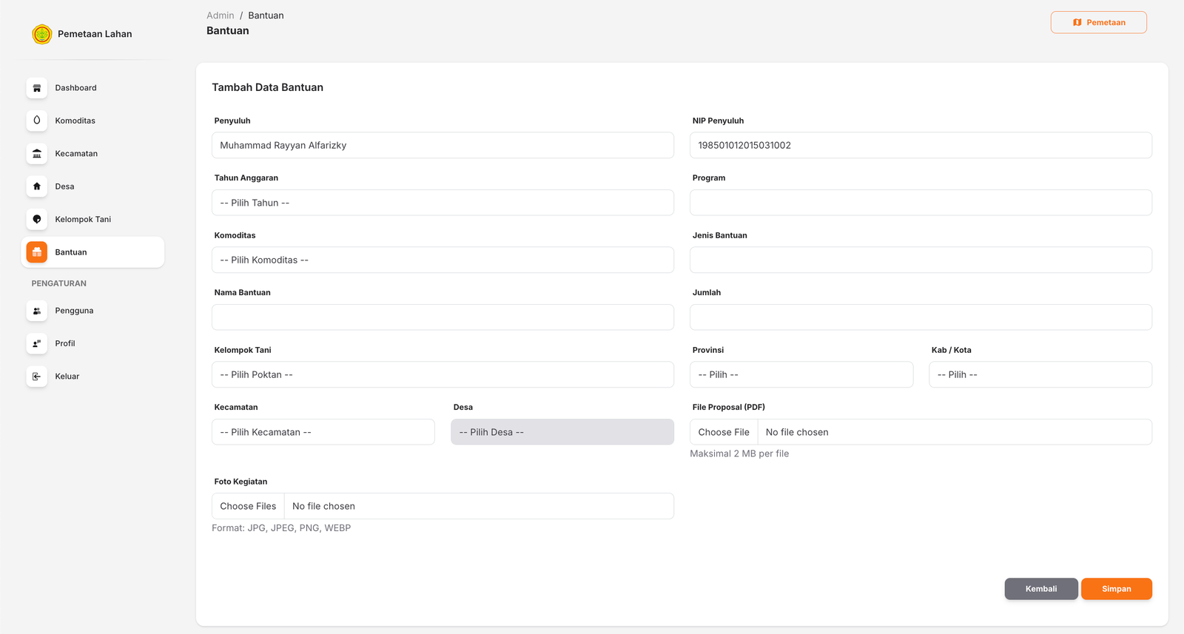Click the Komoditas droplet icon

37,121
